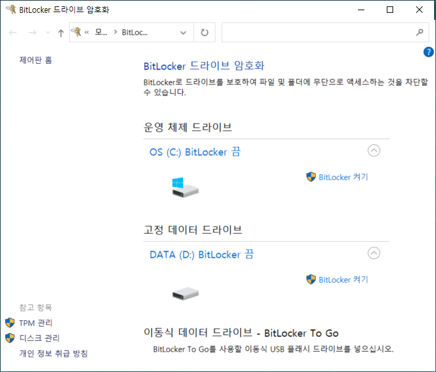The width and height of the screenshot is (436, 372).
Task: Click inside the search input box
Action: 316,33
